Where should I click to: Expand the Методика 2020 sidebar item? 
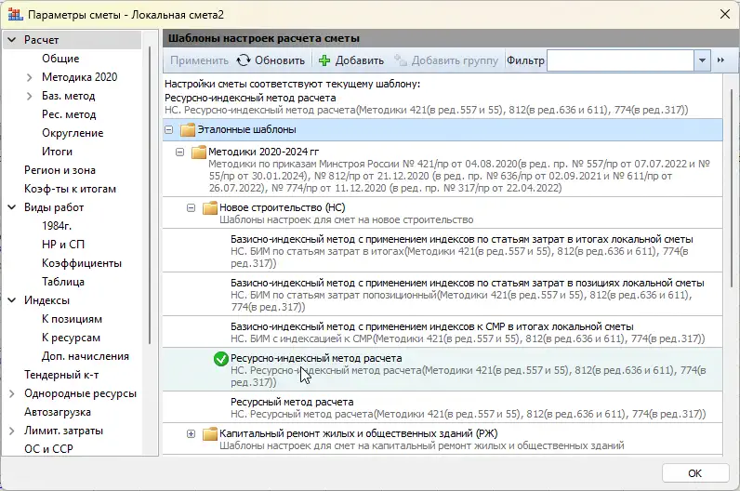coord(31,77)
